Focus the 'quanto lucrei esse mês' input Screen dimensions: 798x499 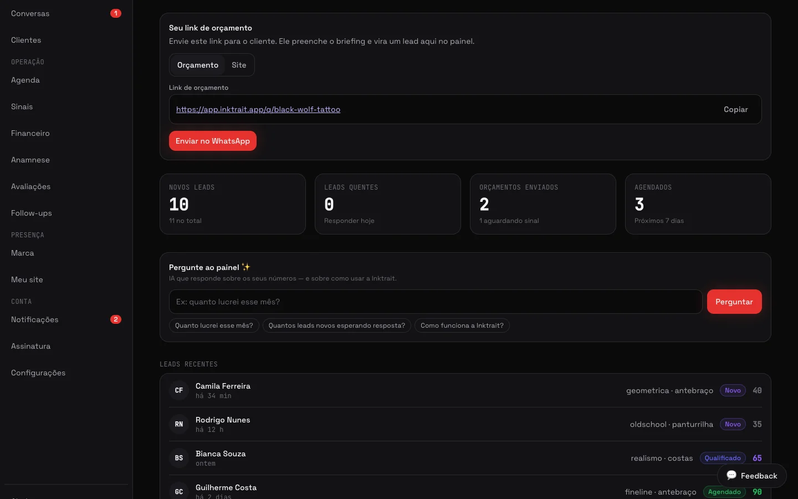pyautogui.click(x=436, y=302)
